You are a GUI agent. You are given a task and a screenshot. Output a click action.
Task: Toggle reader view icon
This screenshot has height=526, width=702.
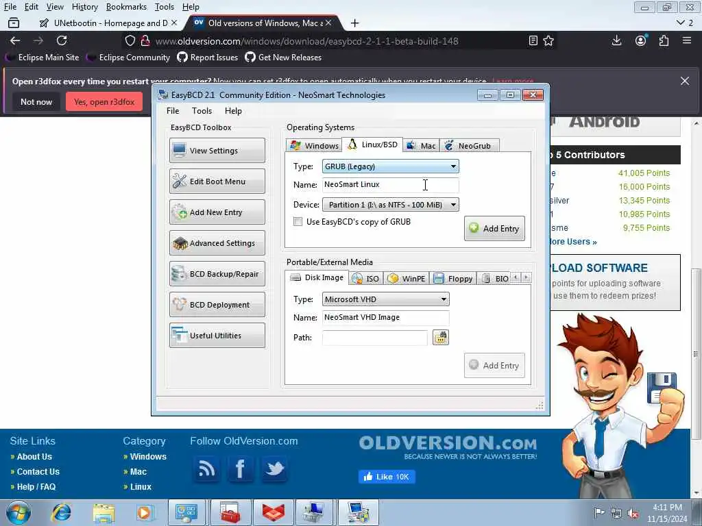click(x=533, y=40)
